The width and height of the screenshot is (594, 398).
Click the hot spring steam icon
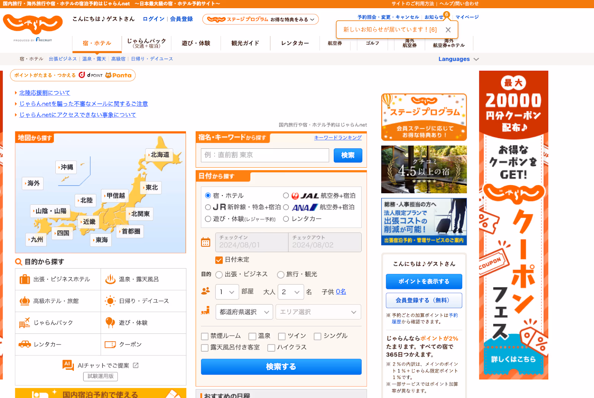[x=110, y=279]
